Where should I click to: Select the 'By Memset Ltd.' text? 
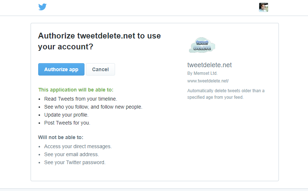point(202,73)
